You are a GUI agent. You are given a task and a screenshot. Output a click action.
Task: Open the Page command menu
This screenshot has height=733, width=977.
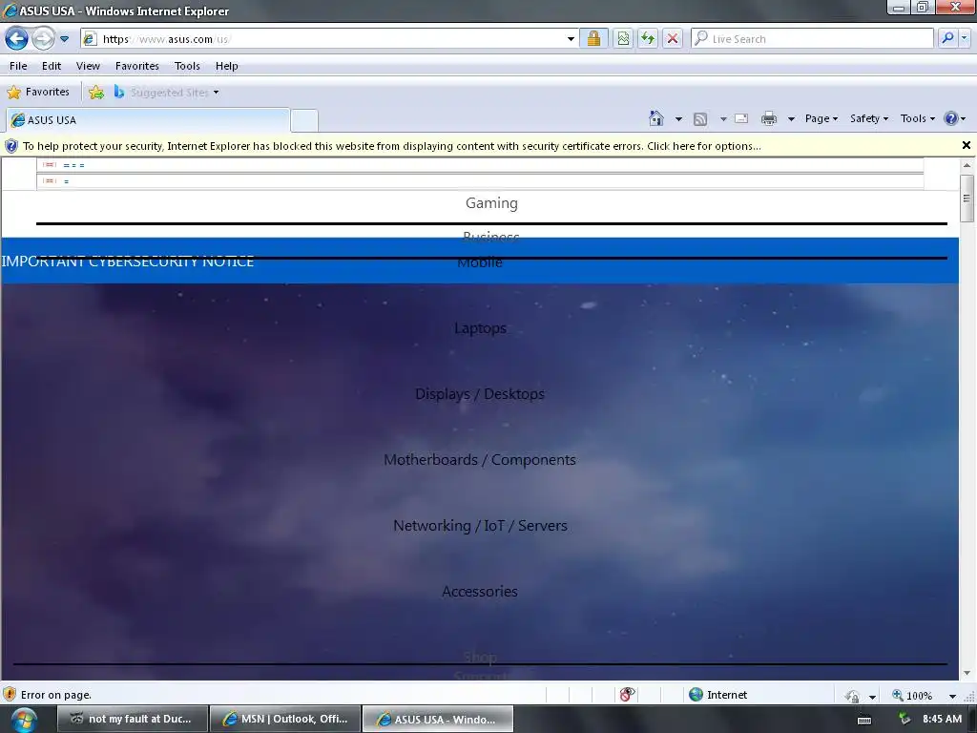pos(821,118)
